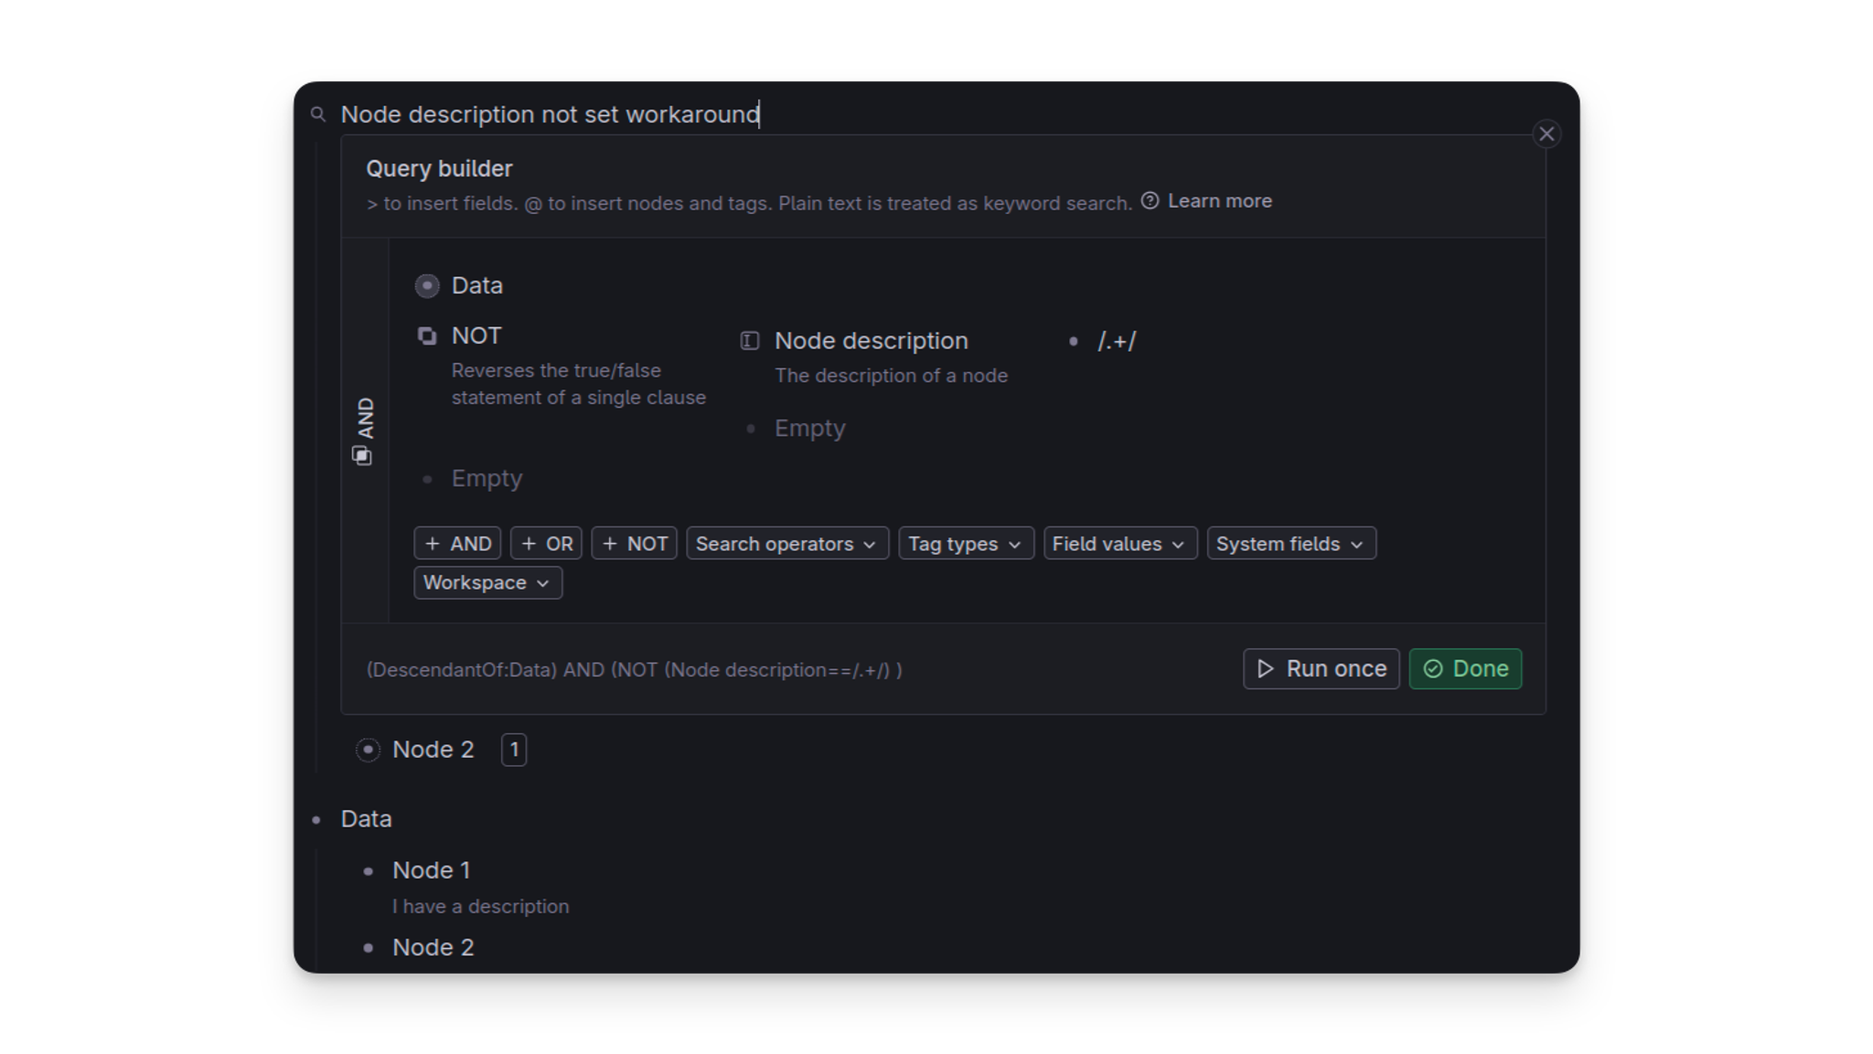Screen dimensions: 1873x1054
Task: Click the question-mark help icon near Learn more
Action: coord(1151,200)
